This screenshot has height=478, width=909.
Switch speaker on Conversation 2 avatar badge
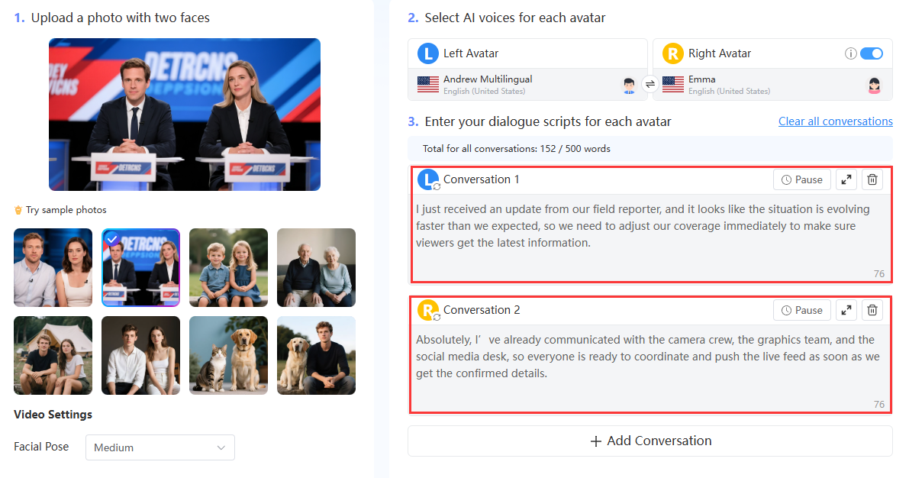tap(428, 310)
